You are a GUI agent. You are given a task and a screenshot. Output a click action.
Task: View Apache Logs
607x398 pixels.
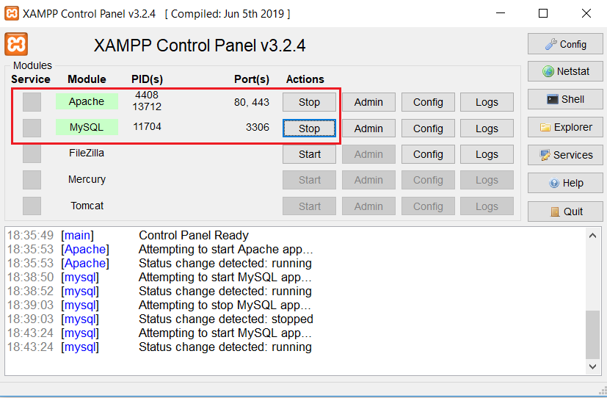[487, 102]
